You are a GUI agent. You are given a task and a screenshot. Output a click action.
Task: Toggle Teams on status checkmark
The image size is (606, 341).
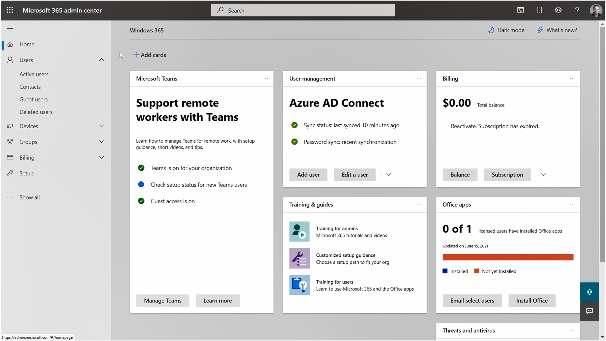coord(141,168)
